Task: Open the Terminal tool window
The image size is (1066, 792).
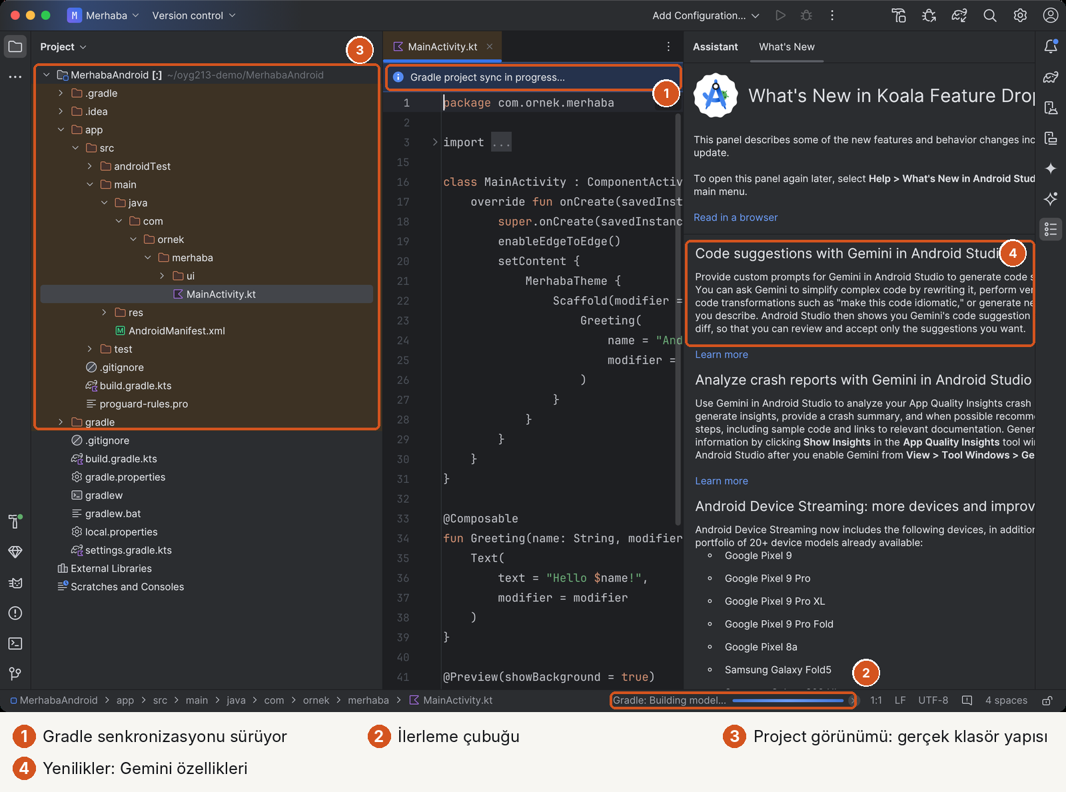Action: pyautogui.click(x=15, y=643)
